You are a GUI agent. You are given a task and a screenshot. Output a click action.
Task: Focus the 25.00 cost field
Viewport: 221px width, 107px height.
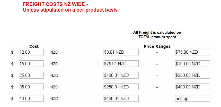(x=31, y=75)
